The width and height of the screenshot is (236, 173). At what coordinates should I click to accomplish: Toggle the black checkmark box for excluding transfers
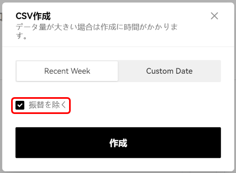click(20, 105)
